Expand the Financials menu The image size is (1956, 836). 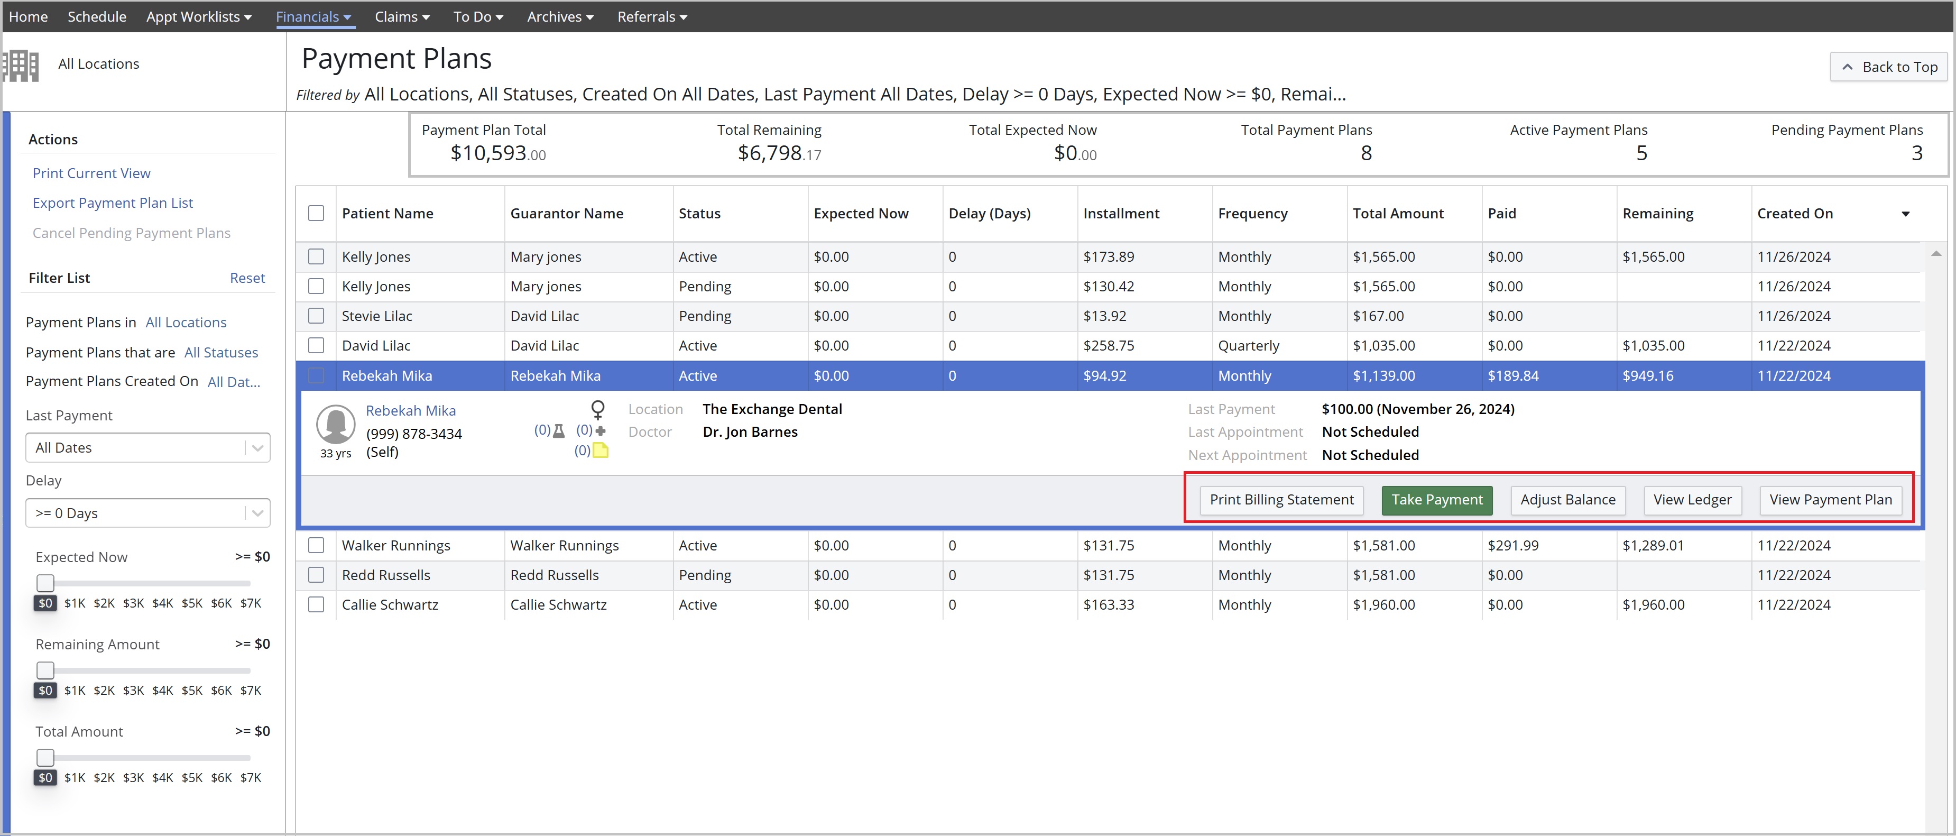coord(313,17)
